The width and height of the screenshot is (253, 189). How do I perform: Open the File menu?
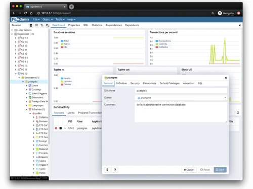36,20
